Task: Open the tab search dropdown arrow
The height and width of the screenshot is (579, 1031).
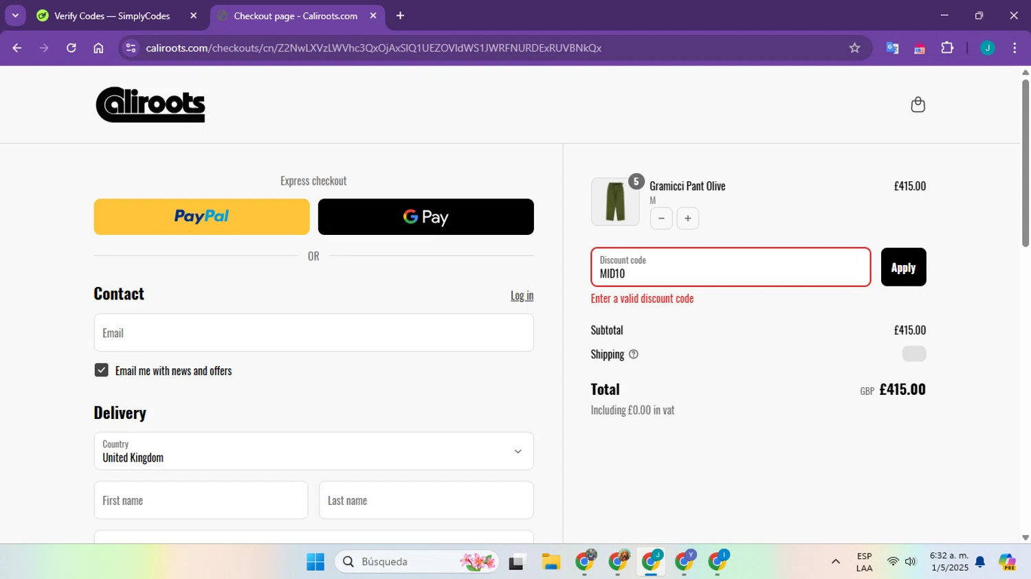Action: click(x=15, y=15)
